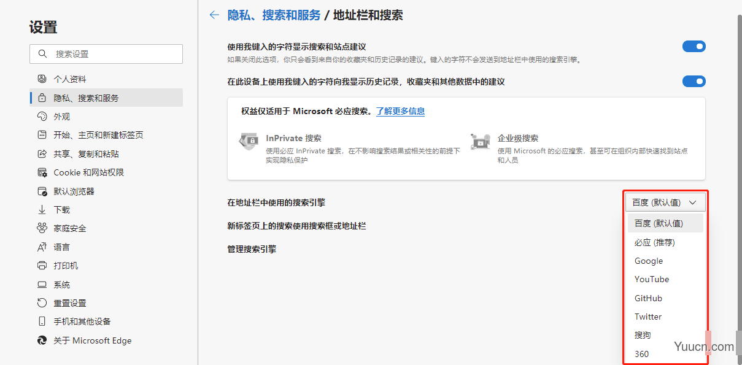Open 打印机 settings page
This screenshot has height=365, width=742.
106,266
